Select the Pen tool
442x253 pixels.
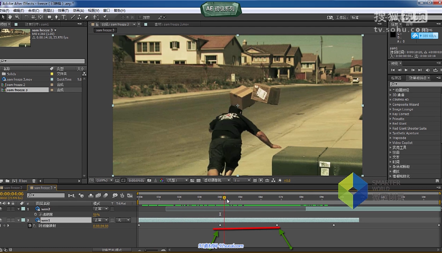tap(56, 17)
